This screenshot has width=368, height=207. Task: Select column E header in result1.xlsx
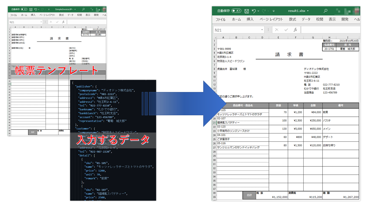point(278,37)
